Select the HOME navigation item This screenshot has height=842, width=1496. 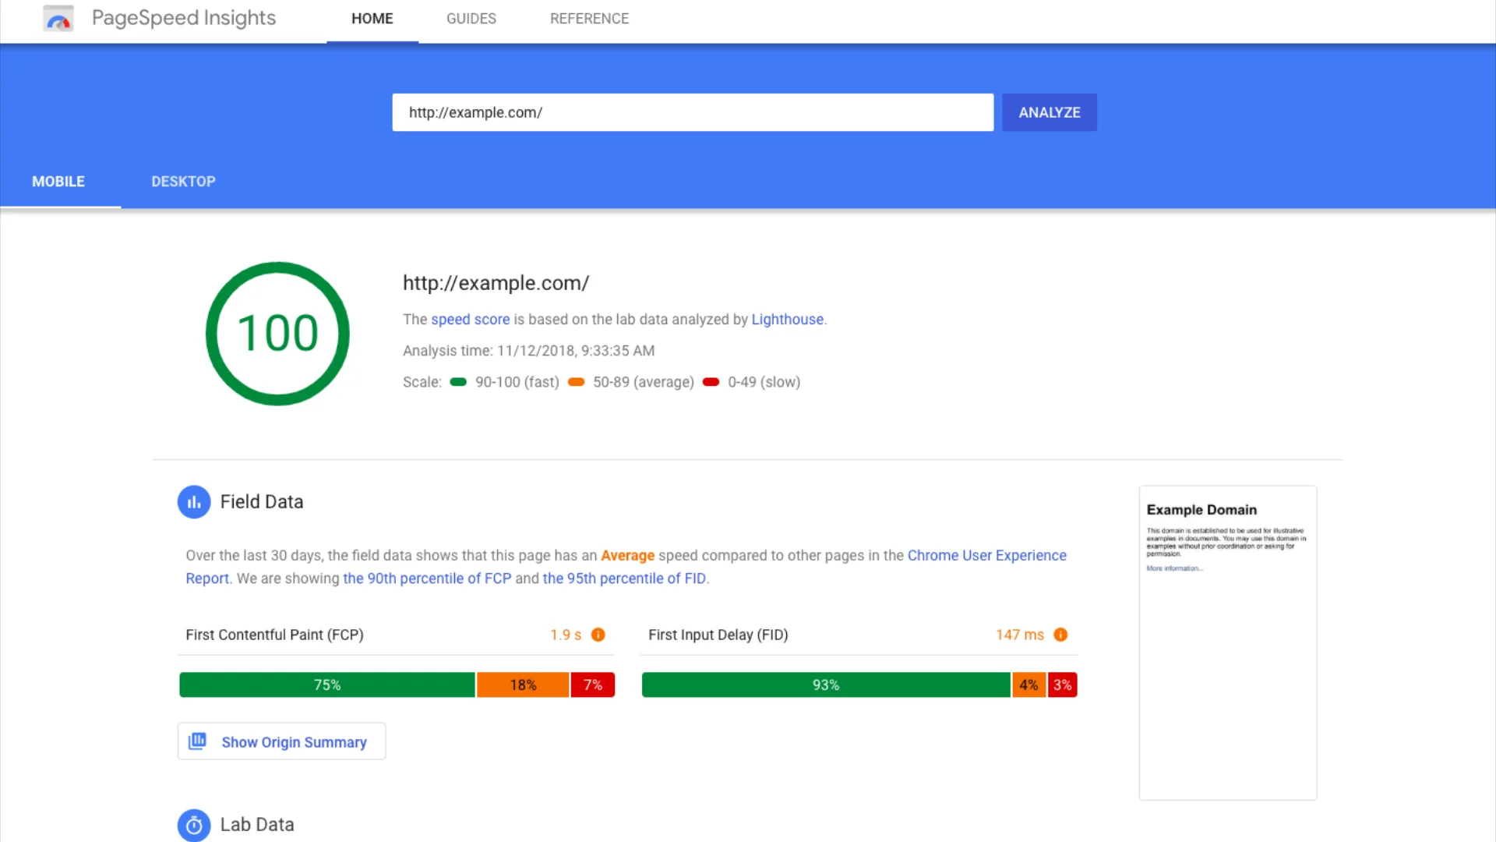[x=372, y=18]
